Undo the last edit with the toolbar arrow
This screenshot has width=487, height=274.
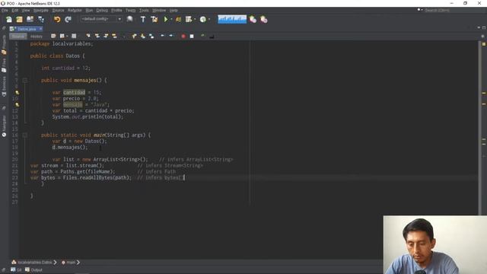pyautogui.click(x=57, y=19)
